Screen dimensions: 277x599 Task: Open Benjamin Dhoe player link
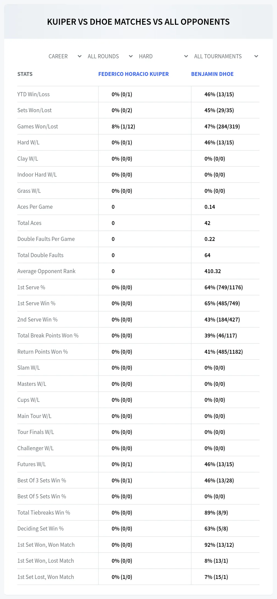212,74
